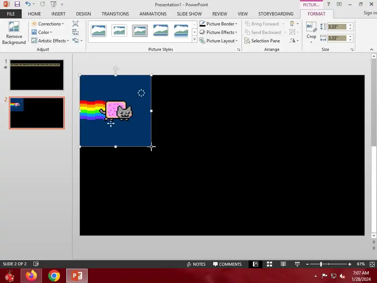The width and height of the screenshot is (377, 283).
Task: Open the Picture Border dropdown
Action: [218, 24]
